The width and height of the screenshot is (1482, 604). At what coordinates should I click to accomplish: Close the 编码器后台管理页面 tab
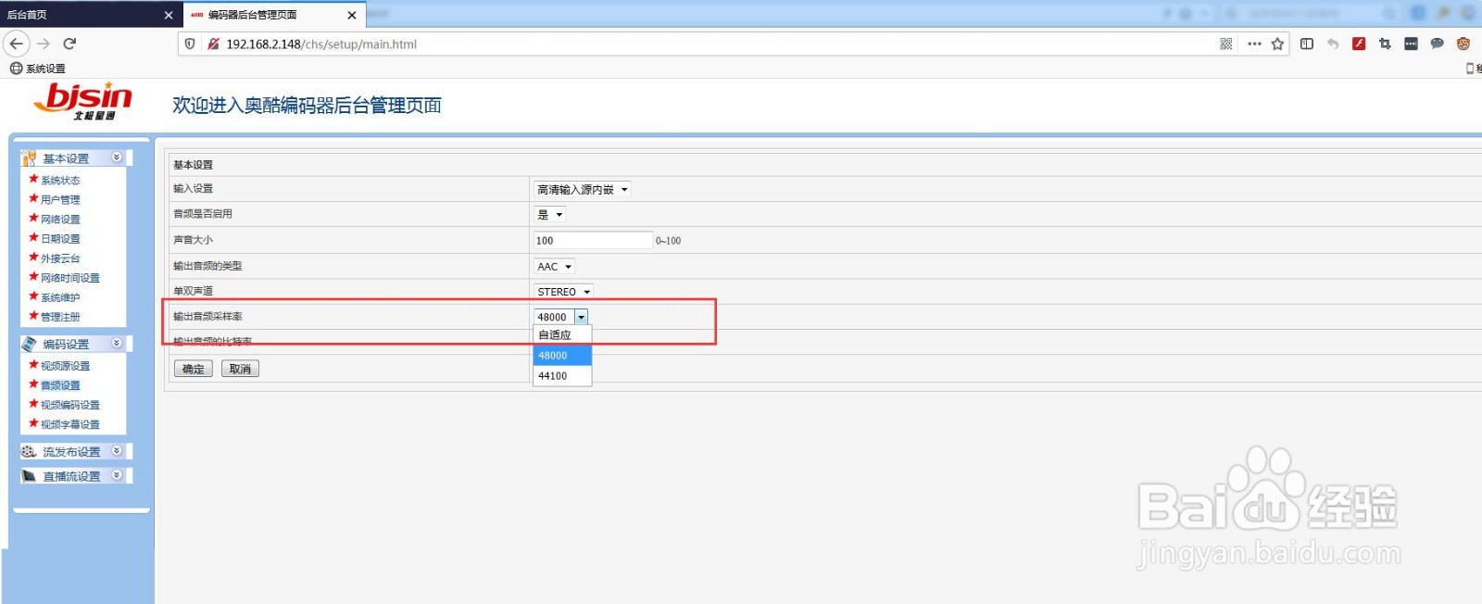(352, 15)
